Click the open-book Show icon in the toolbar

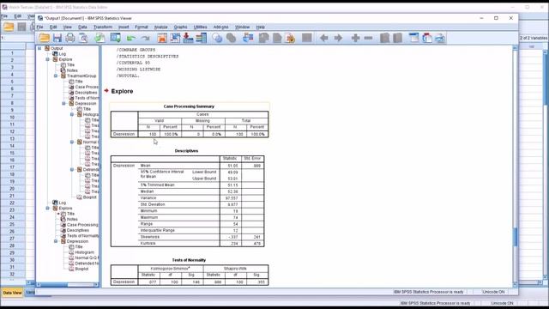385,38
